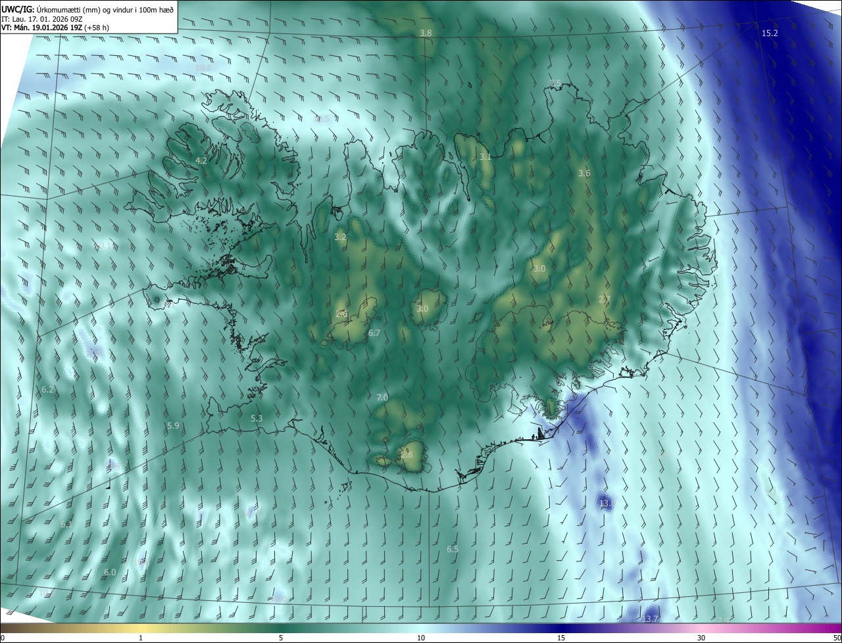Image resolution: width=842 pixels, height=643 pixels.
Task: Click the 6.7 value on the map
Action: [374, 333]
